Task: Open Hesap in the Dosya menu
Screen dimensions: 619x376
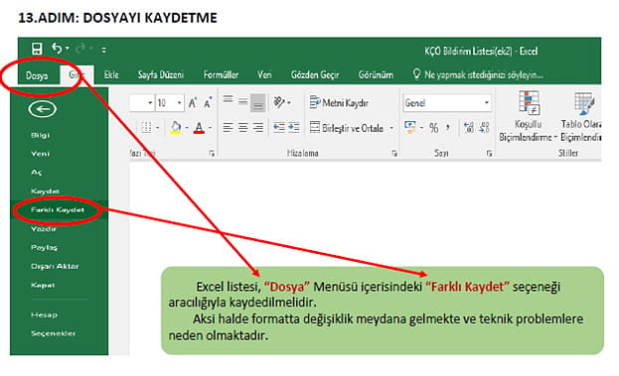Action: coord(44,314)
